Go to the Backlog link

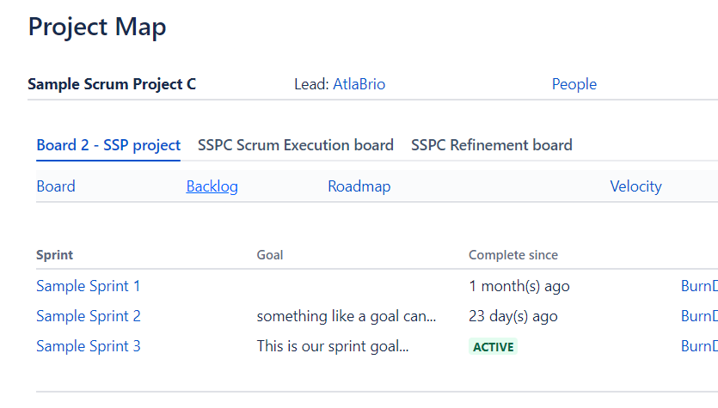(x=212, y=186)
